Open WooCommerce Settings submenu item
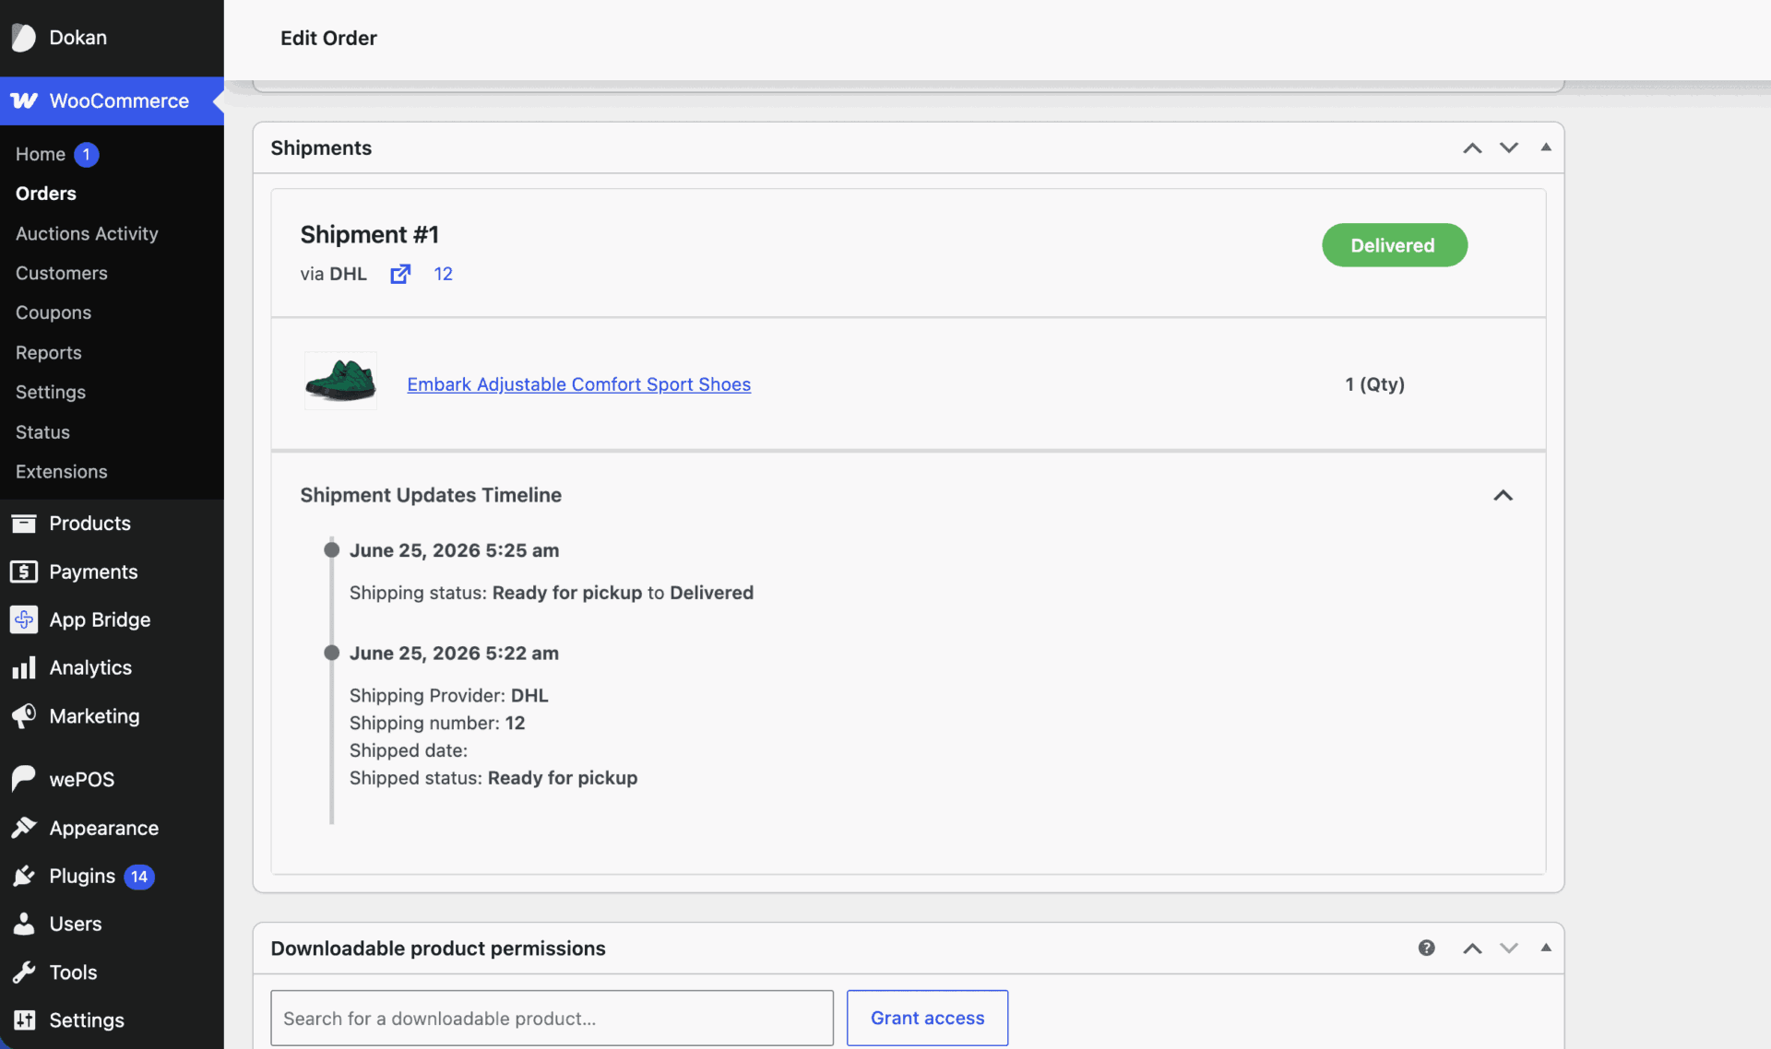Screen dimensions: 1771x1049 [x=51, y=392]
